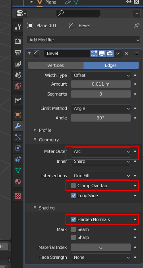
Task: Click the Bevel modifier name field
Action: tap(67, 53)
